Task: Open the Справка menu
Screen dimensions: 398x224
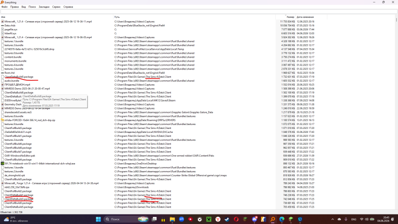Action: [x=68, y=7]
